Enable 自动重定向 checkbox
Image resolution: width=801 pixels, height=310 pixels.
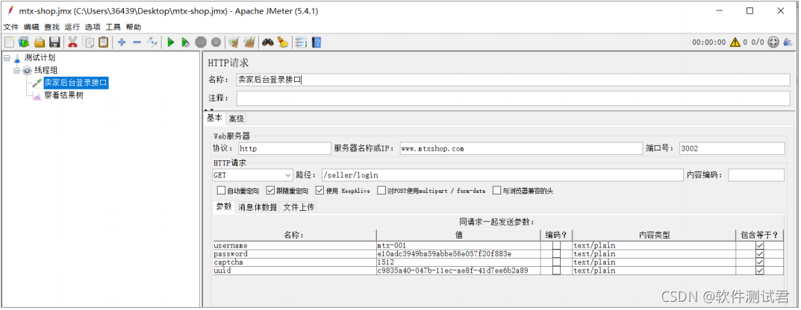click(x=221, y=191)
